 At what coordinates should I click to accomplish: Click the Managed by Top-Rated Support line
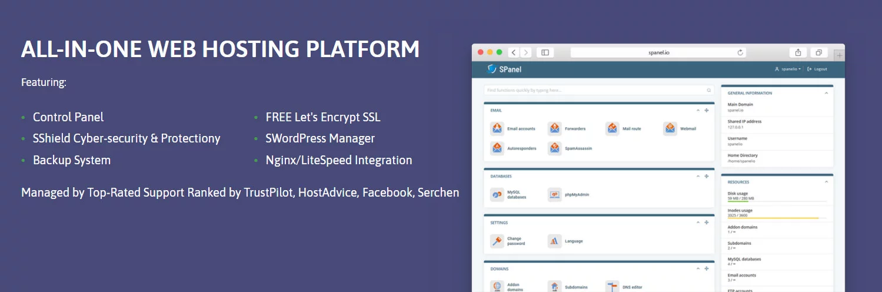pyautogui.click(x=240, y=193)
